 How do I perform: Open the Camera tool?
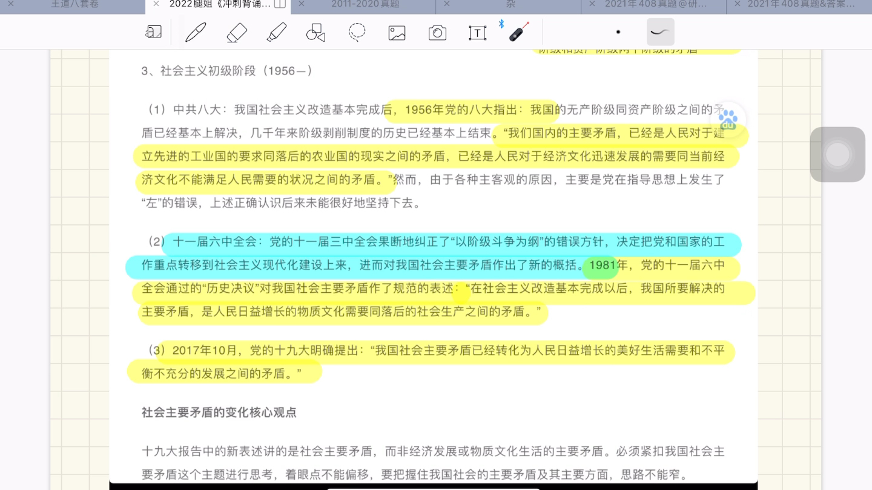[437, 33]
